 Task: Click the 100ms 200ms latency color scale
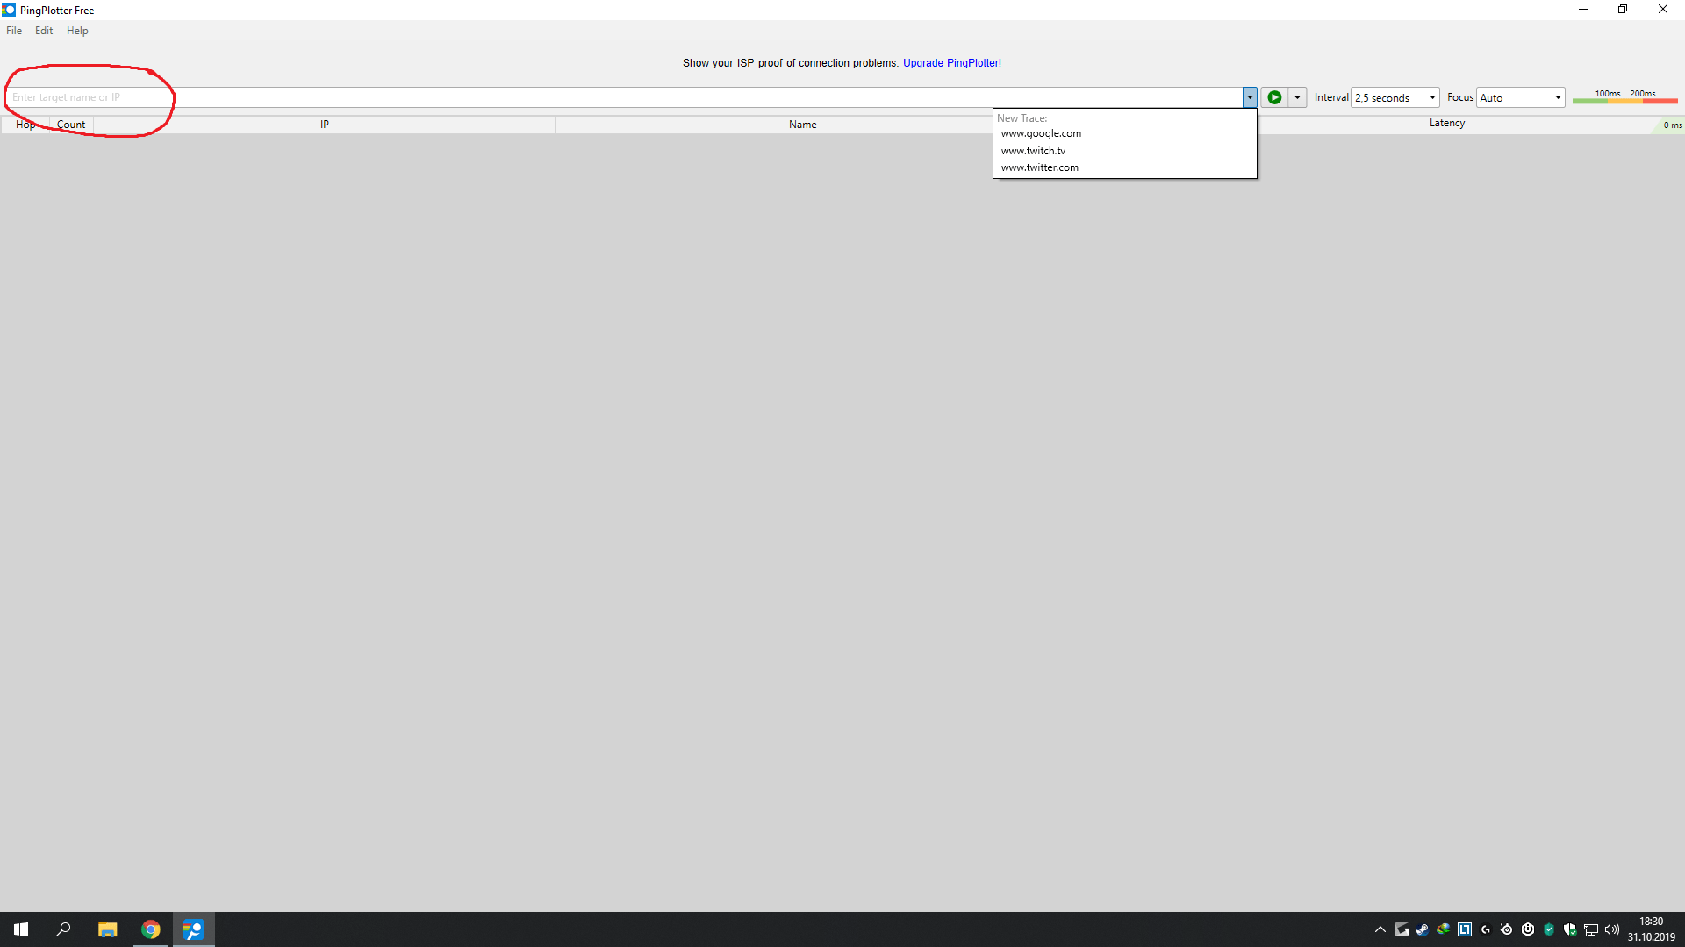tap(1624, 97)
